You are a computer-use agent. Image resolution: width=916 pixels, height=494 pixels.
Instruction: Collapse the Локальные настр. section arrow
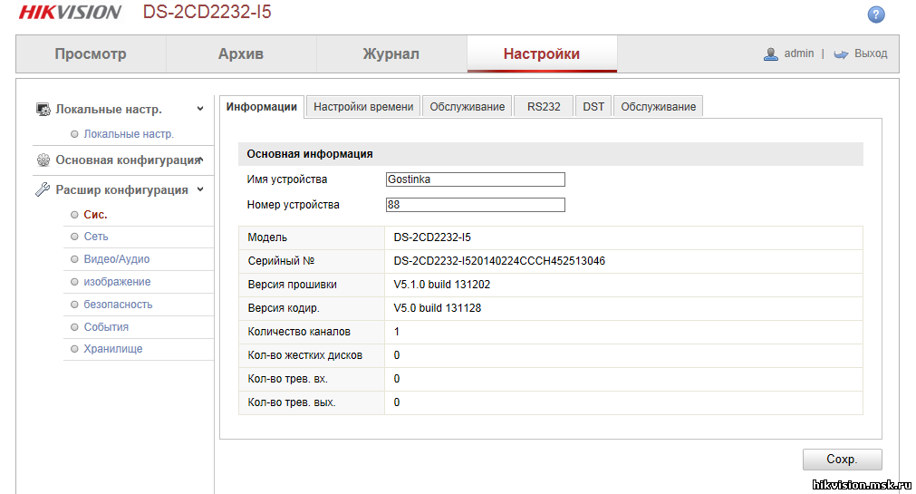(200, 109)
